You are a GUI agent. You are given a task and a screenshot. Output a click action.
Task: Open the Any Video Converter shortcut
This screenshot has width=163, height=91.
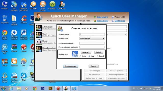click(14, 77)
